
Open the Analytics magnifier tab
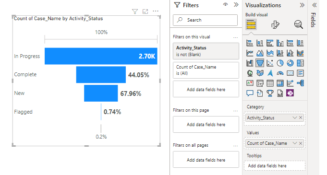click(x=298, y=24)
